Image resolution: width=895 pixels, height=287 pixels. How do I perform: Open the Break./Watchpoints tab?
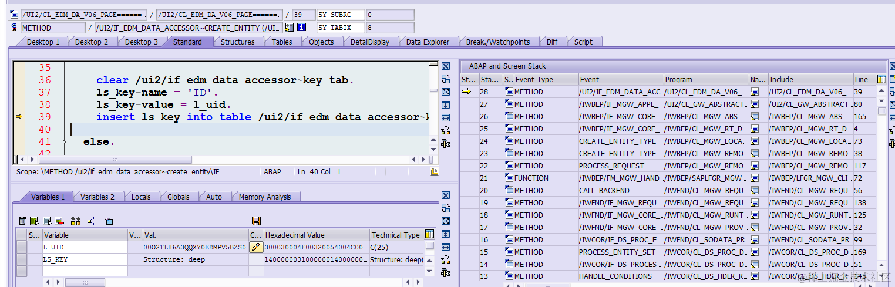tap(497, 42)
